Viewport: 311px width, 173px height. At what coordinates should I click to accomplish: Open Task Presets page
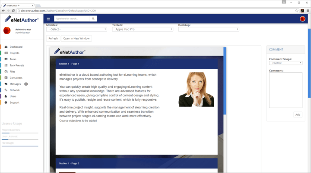(x=17, y=65)
